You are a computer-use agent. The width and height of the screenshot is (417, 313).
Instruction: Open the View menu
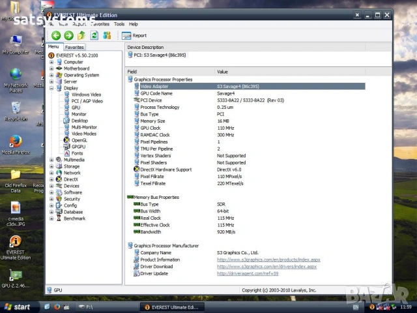click(x=63, y=24)
